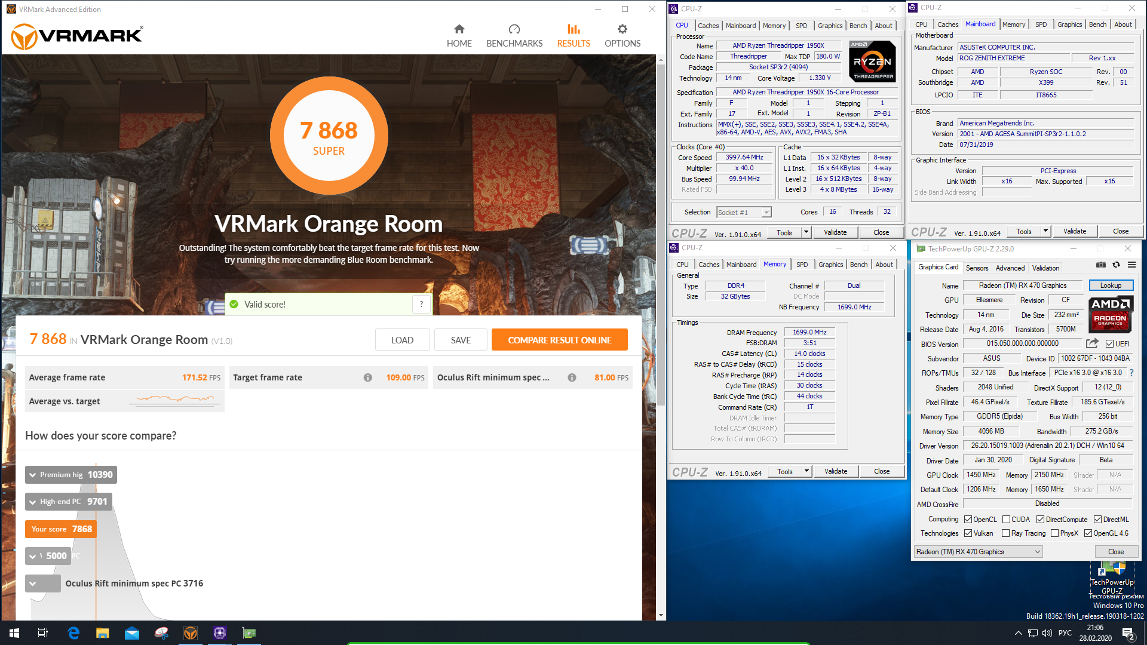Screen dimensions: 1147x645
Task: Expand the Oculus Rift minimum spec PC entry
Action: click(43, 583)
